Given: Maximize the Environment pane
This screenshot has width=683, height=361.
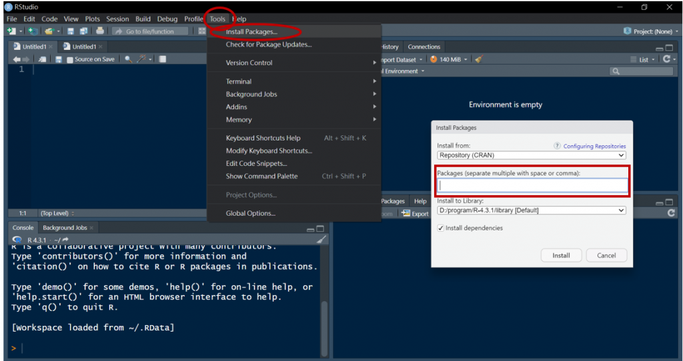Looking at the screenshot, I should tap(669, 48).
